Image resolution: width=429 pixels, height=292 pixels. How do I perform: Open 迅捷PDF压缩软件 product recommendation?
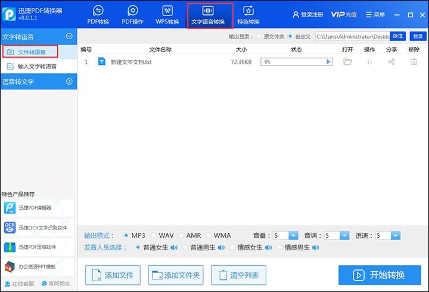pyautogui.click(x=38, y=247)
